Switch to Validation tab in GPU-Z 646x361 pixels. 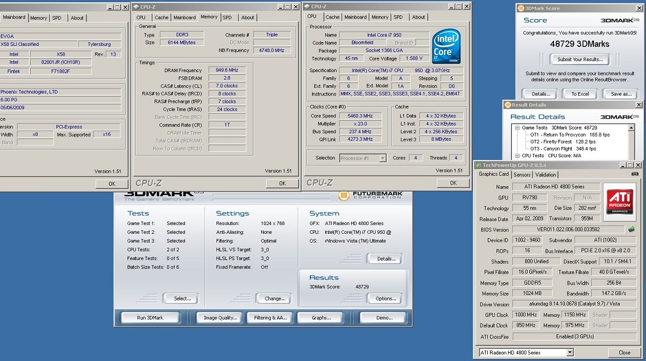(545, 175)
